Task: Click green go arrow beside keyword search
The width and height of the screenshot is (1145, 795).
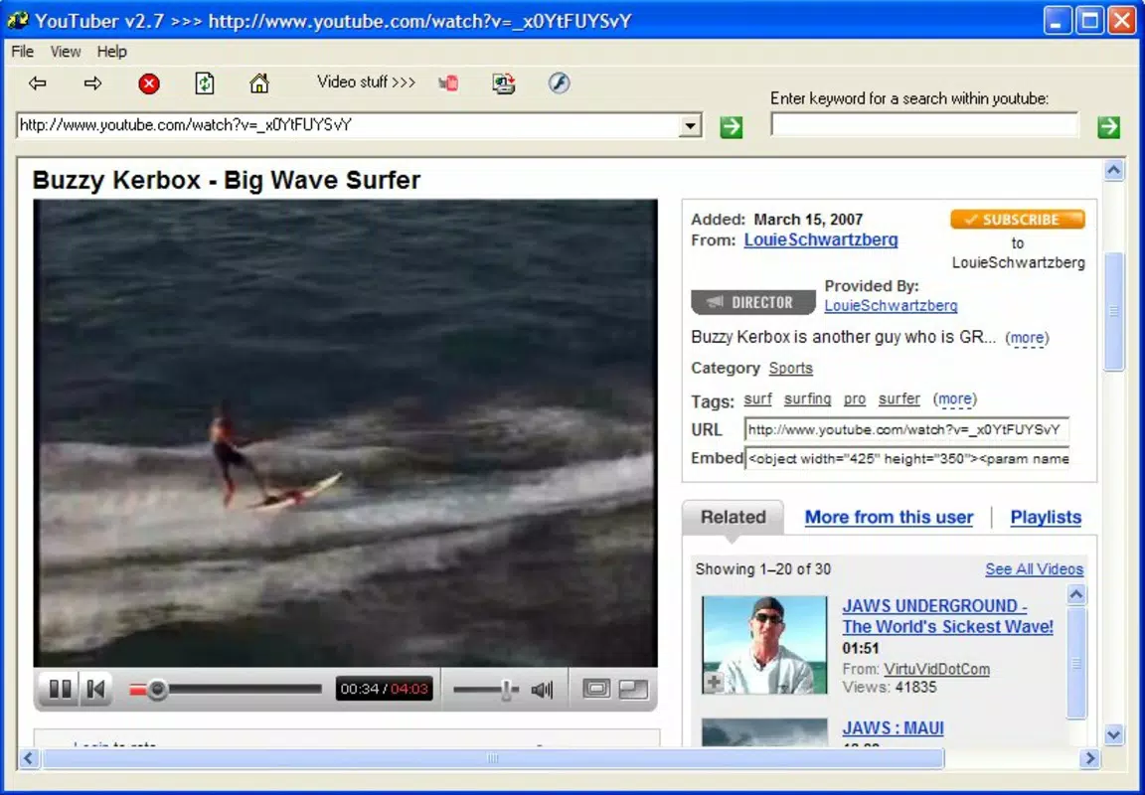Action: (1108, 127)
